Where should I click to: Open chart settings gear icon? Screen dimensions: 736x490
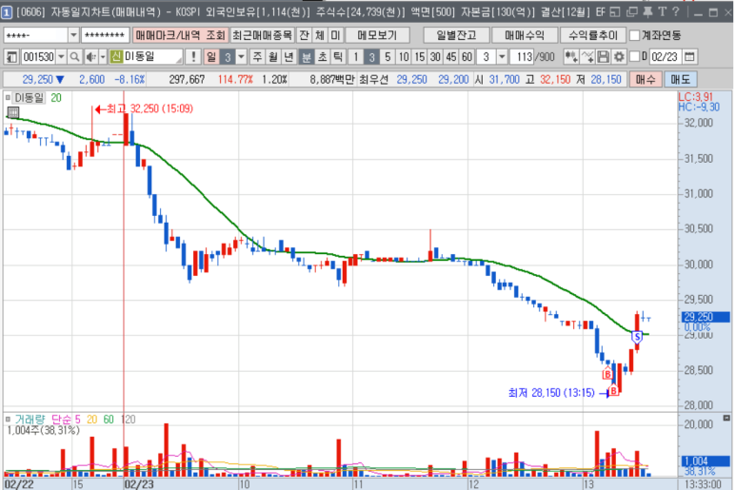(x=619, y=57)
